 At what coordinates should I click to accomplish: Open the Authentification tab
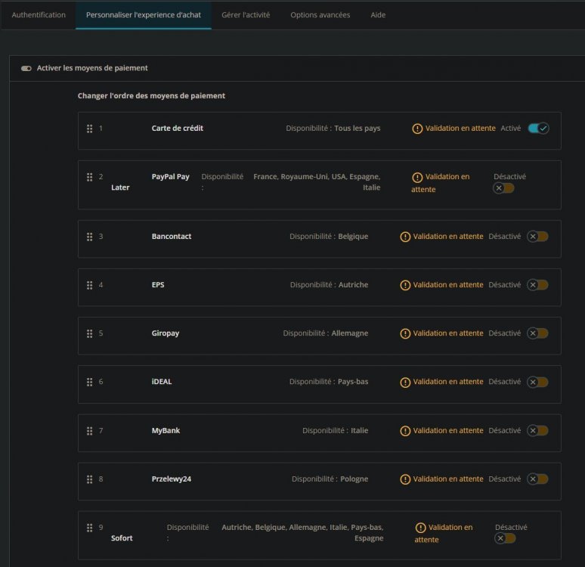(x=39, y=15)
